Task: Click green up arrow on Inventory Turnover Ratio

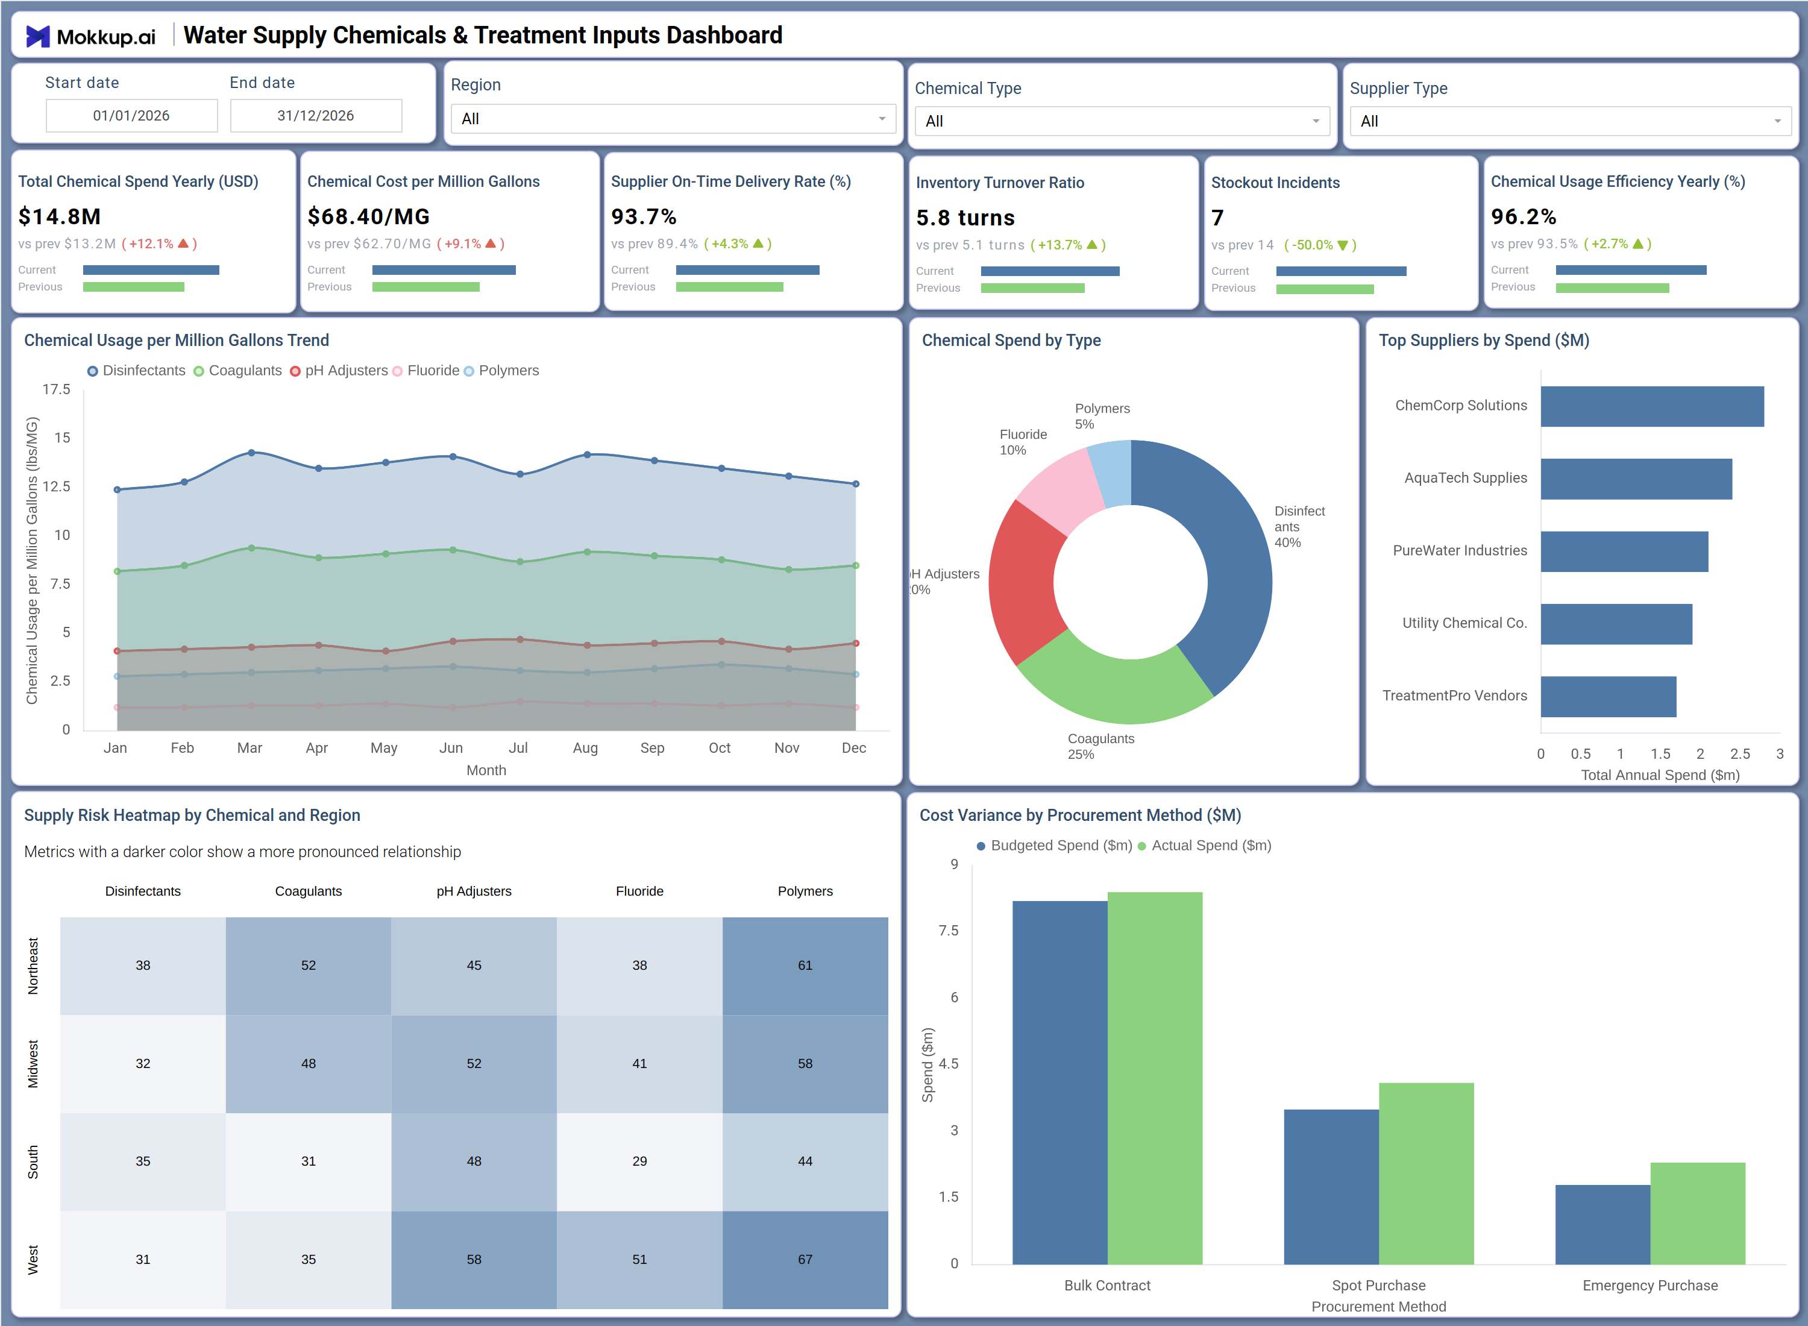Action: pyautogui.click(x=1091, y=245)
